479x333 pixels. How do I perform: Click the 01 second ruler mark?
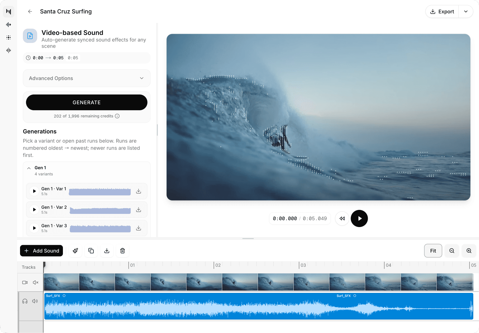coord(132,265)
